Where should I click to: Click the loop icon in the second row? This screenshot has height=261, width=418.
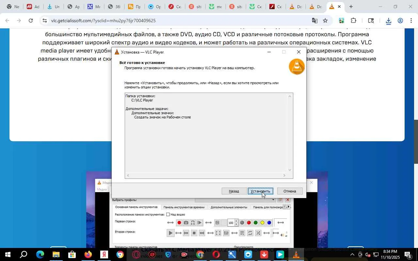point(250,233)
